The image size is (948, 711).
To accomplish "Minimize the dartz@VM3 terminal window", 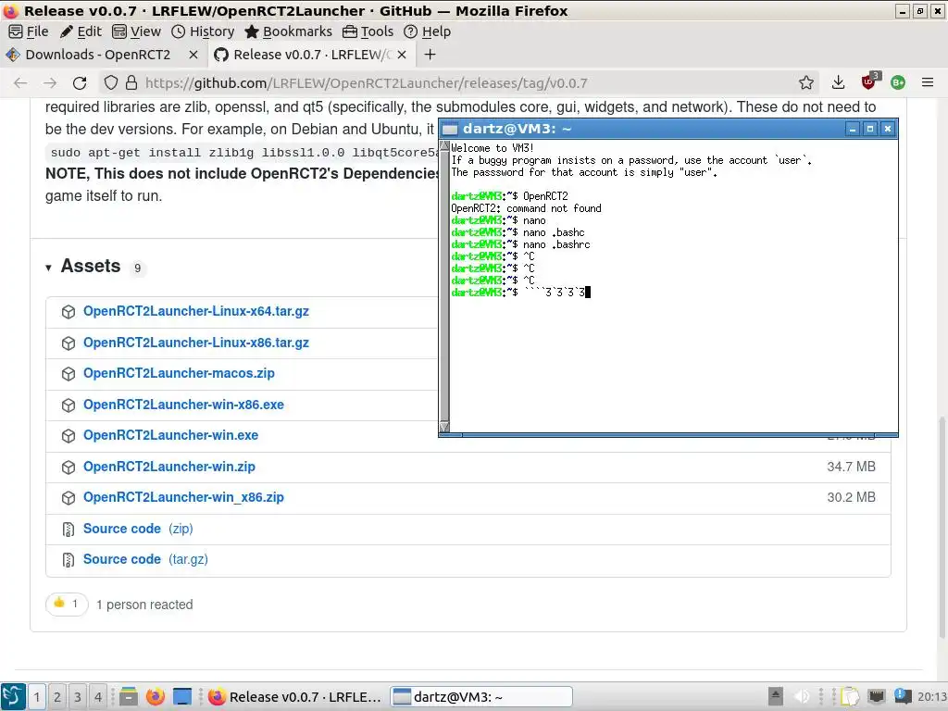I will pos(853,129).
